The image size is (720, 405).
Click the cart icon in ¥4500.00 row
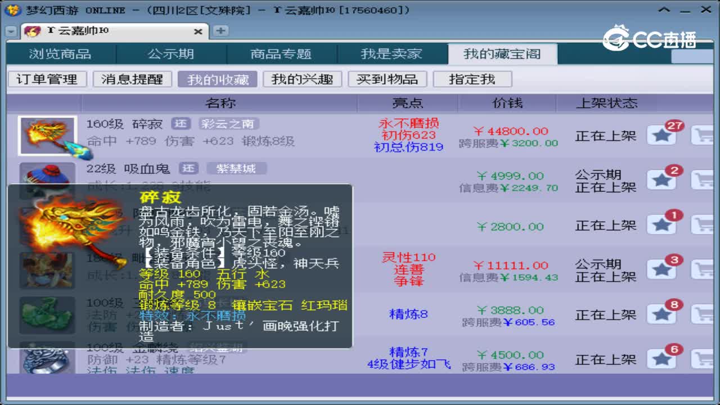point(703,359)
